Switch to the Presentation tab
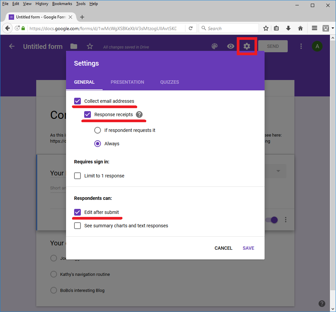The height and width of the screenshot is (312, 336). click(x=127, y=82)
